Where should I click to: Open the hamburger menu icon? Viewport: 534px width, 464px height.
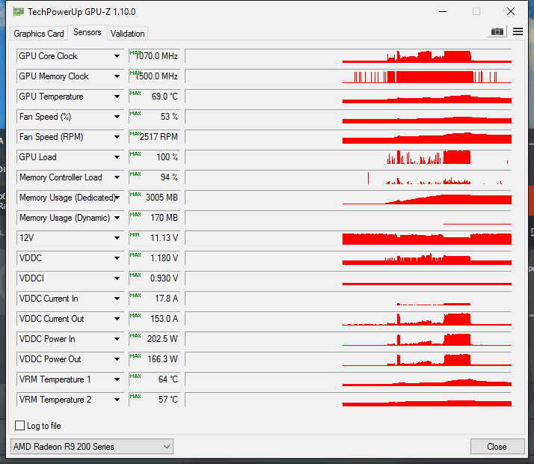[518, 32]
